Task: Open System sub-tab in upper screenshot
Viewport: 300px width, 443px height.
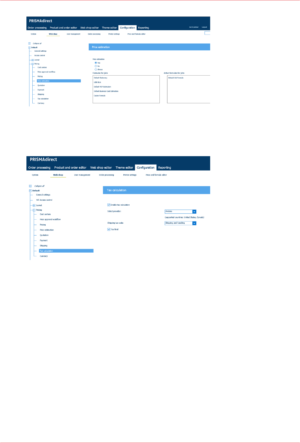Action: click(34, 34)
